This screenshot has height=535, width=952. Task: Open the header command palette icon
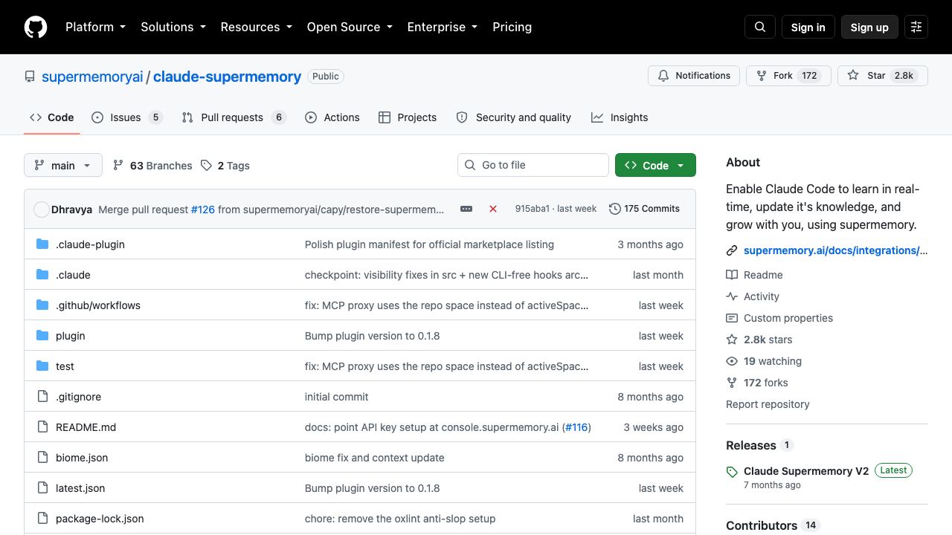click(x=916, y=27)
